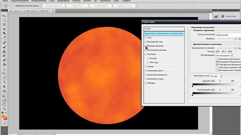Reset default foreground and background colors
Screen dimensions: 241x135
pos(3,112)
